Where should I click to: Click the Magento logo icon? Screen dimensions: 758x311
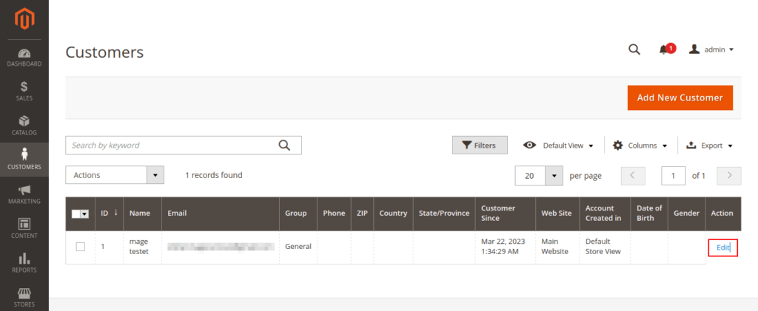[x=24, y=18]
